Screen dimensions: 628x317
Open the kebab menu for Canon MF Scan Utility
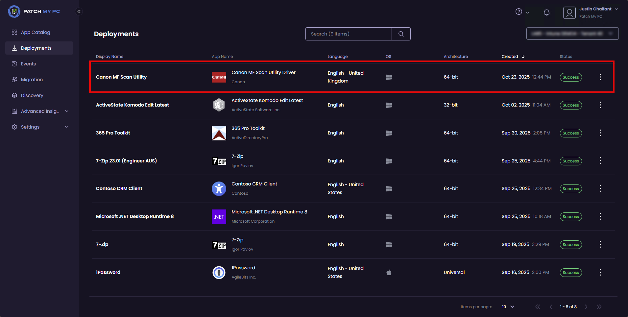(600, 77)
